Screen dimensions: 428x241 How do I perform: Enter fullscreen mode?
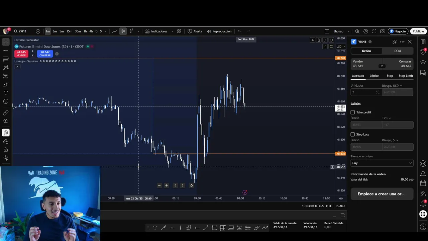coord(374,31)
